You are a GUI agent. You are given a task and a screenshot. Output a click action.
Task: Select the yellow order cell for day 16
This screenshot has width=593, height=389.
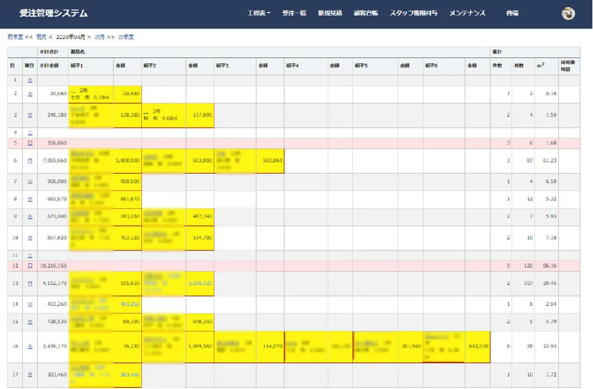coord(91,346)
